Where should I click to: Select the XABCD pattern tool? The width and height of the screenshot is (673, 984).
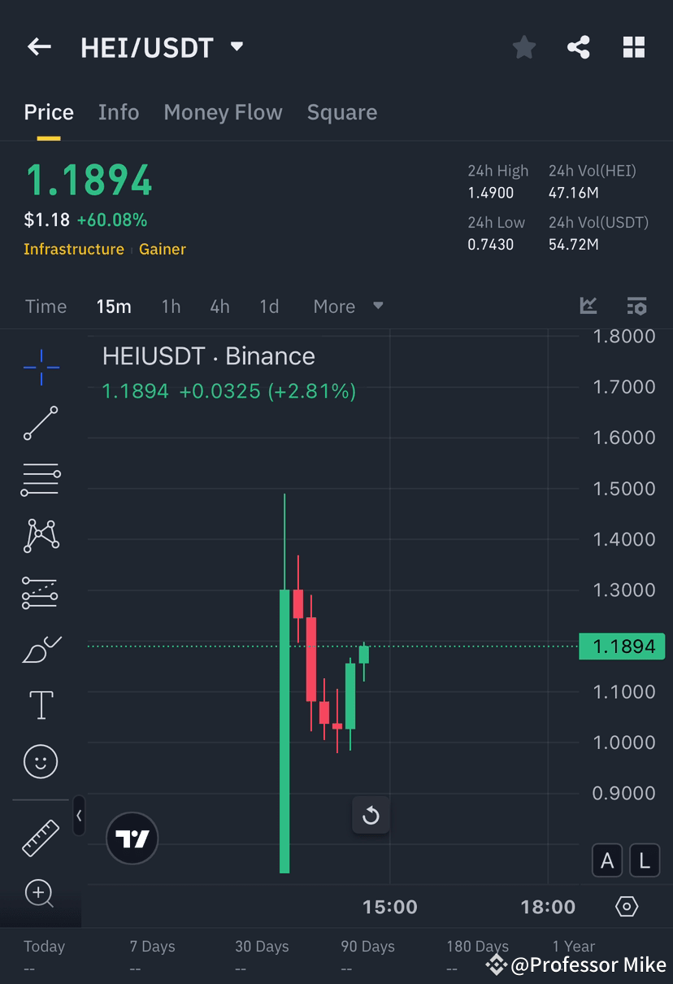tap(41, 535)
